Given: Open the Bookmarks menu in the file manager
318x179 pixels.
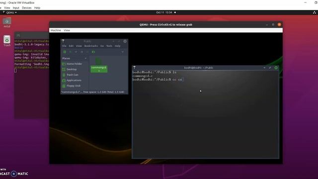Looking at the screenshot, I should click(x=91, y=46).
